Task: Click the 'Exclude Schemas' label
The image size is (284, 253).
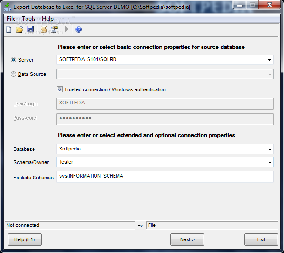Action: point(34,178)
